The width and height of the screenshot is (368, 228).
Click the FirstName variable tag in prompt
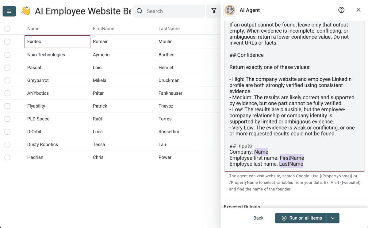coord(292,158)
